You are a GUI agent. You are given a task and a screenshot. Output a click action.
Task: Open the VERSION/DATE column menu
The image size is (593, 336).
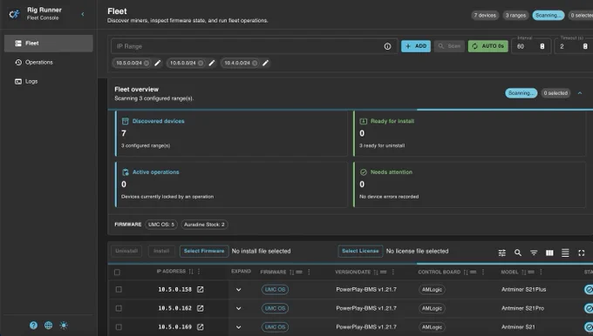[393, 272]
